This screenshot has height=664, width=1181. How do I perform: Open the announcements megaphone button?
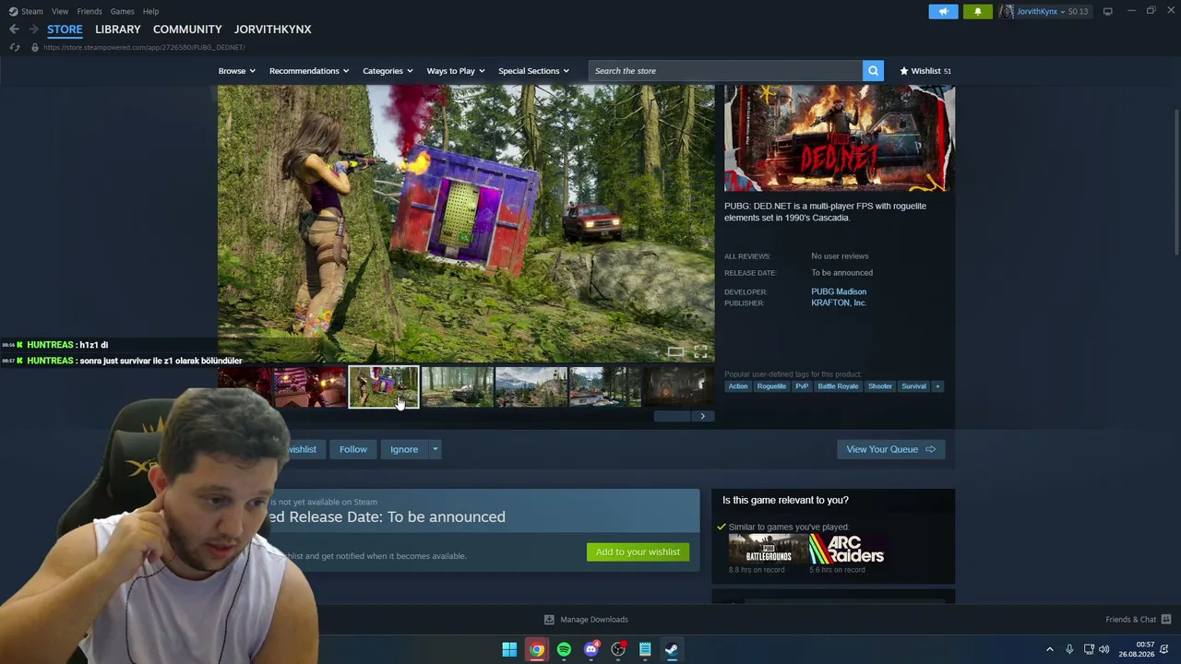pyautogui.click(x=943, y=11)
